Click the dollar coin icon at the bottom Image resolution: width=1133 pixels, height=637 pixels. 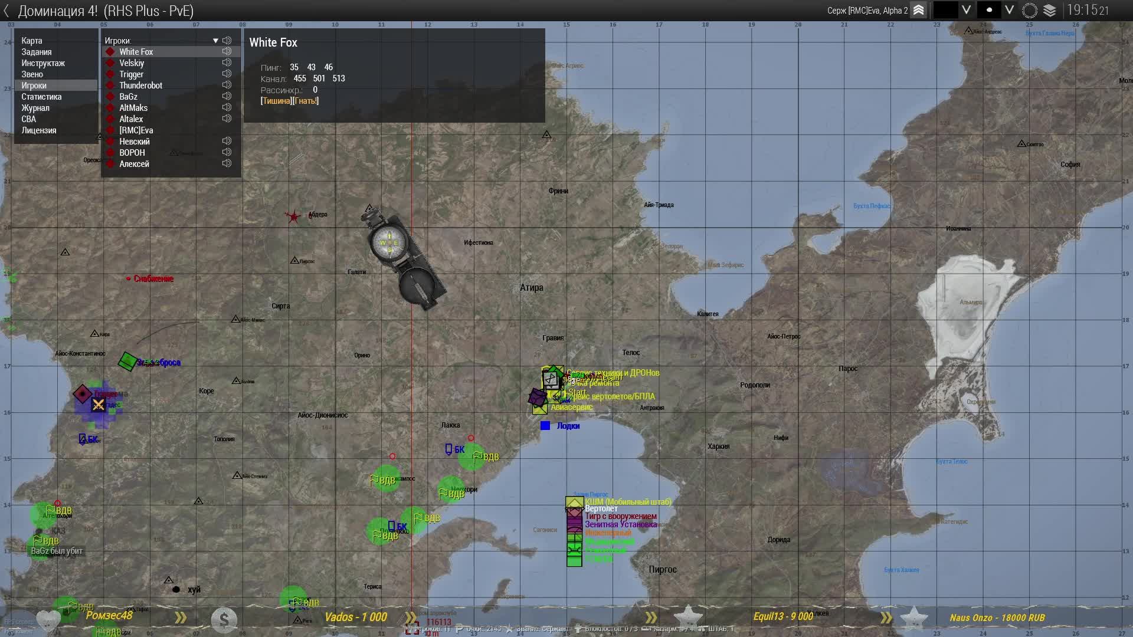tap(224, 619)
